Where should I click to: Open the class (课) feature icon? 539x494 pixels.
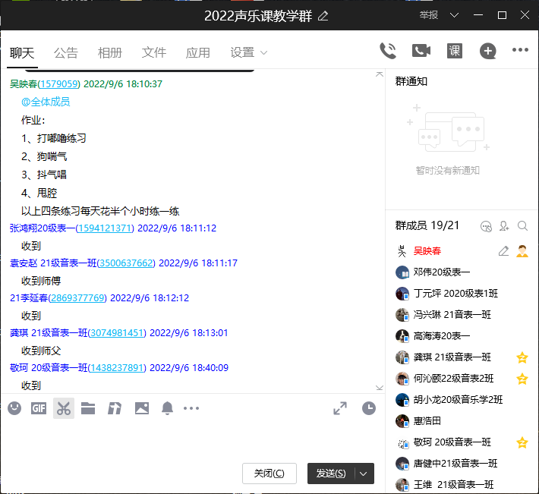click(455, 51)
